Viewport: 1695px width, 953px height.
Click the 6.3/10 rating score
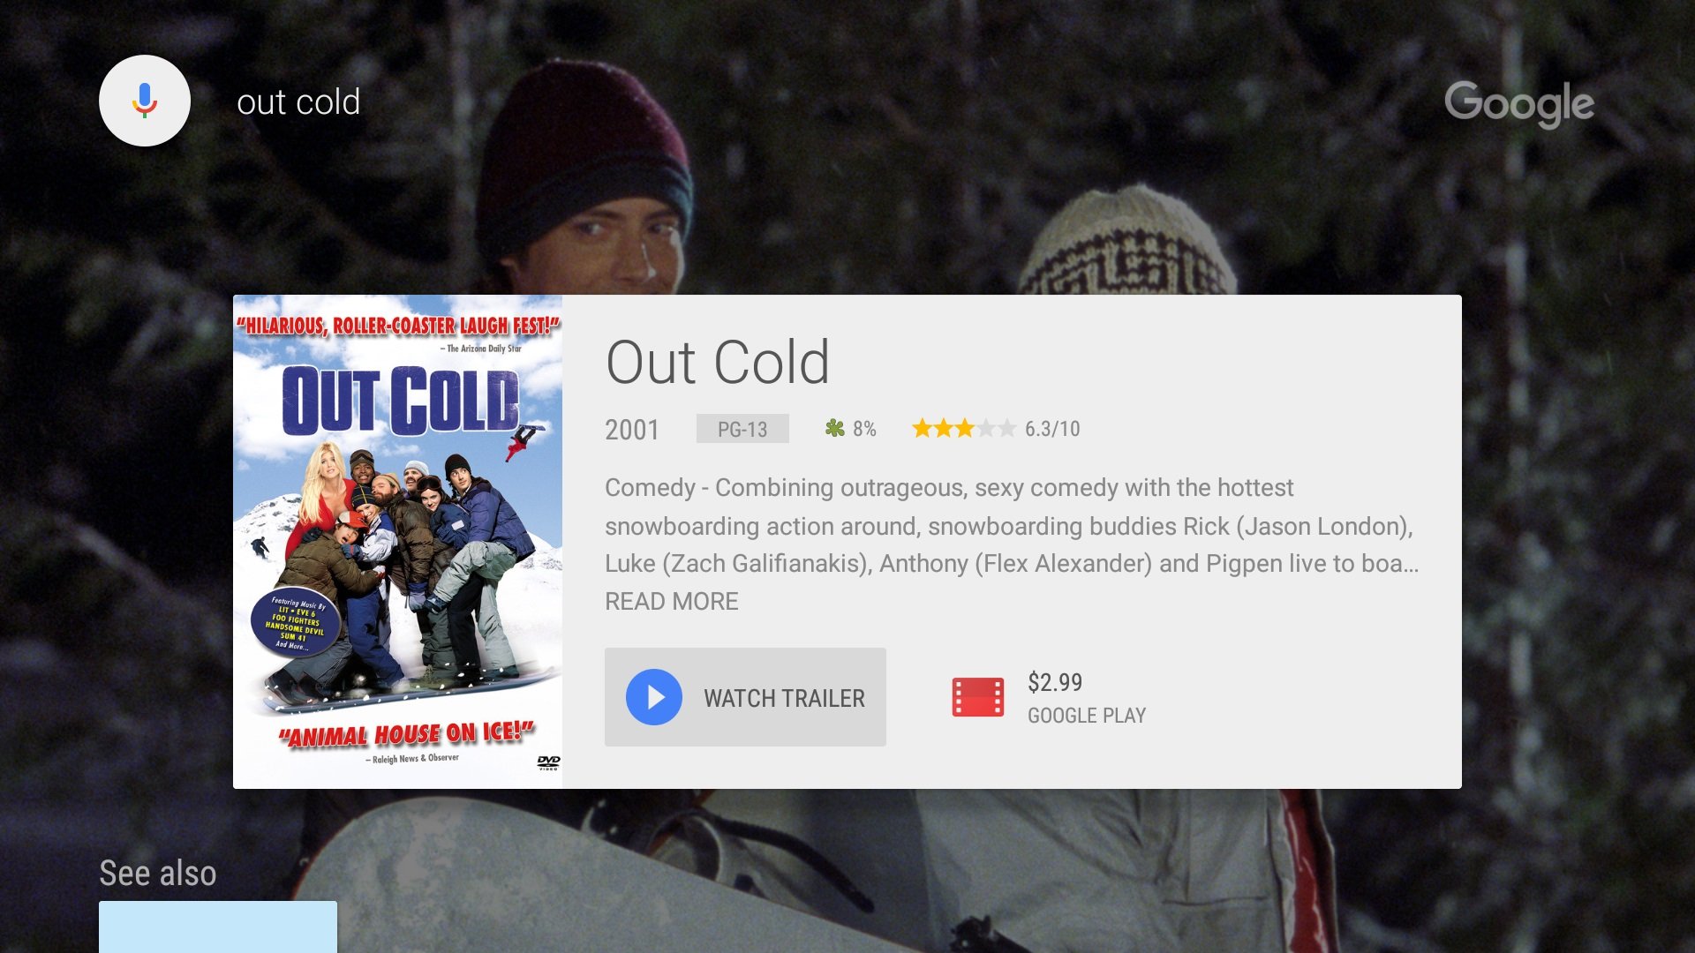[1052, 429]
